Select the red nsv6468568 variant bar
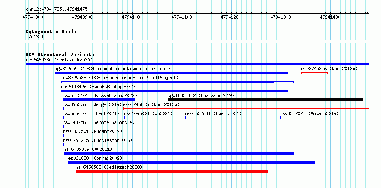The height and width of the screenshot is (188, 381). click(172, 171)
